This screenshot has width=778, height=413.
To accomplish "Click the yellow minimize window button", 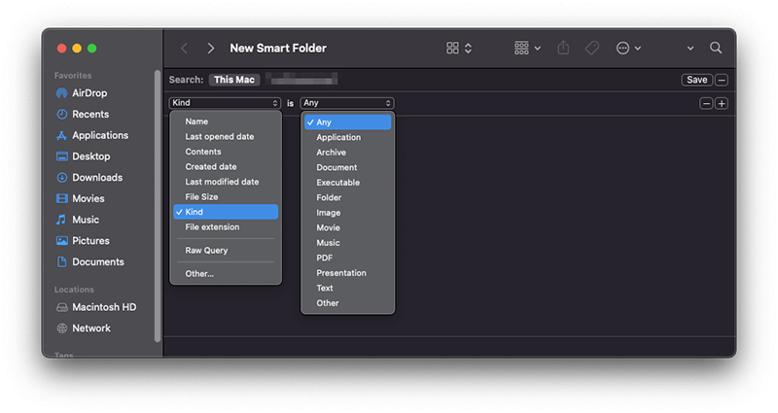I will [77, 48].
